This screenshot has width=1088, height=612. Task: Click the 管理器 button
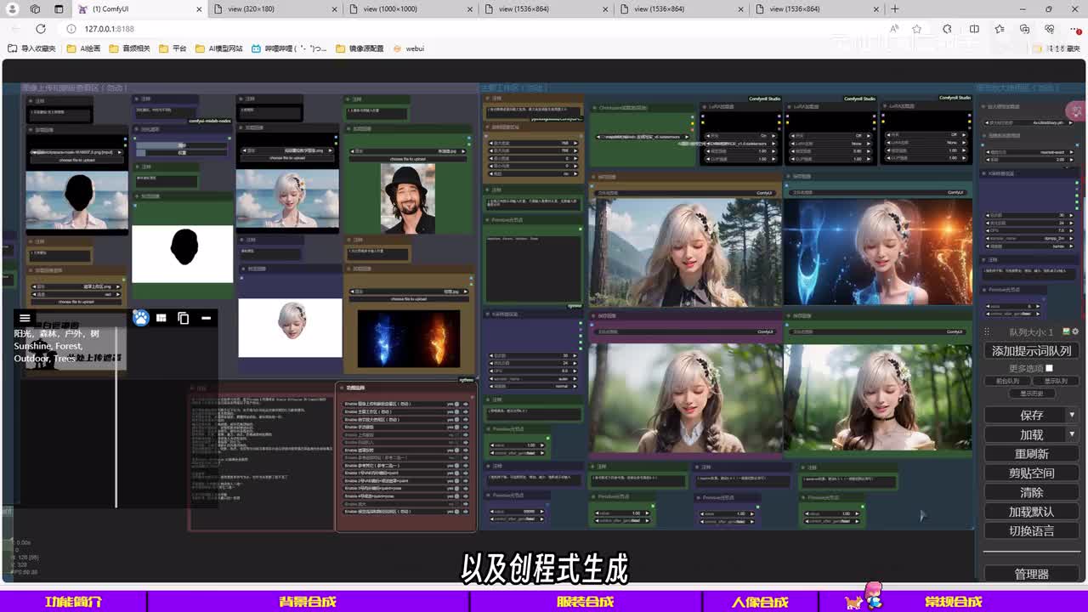coord(1031,574)
